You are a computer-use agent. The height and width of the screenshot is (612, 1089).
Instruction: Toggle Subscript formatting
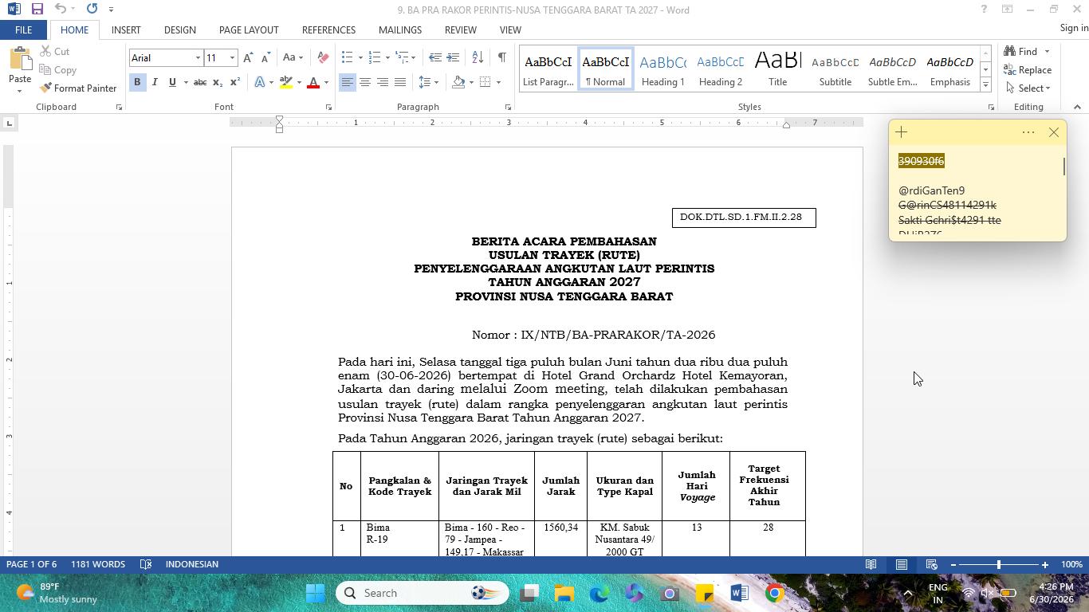tap(218, 82)
